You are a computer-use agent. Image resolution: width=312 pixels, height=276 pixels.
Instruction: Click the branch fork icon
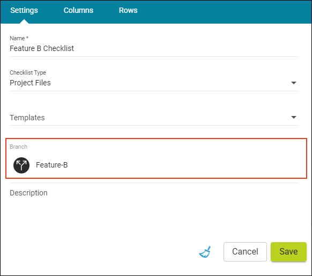pyautogui.click(x=21, y=165)
